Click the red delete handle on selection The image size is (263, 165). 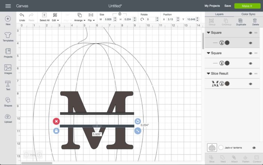pyautogui.click(x=56, y=121)
